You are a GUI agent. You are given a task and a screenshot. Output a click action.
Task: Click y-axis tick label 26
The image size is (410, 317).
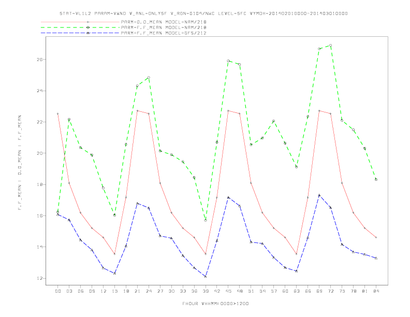coord(39,60)
